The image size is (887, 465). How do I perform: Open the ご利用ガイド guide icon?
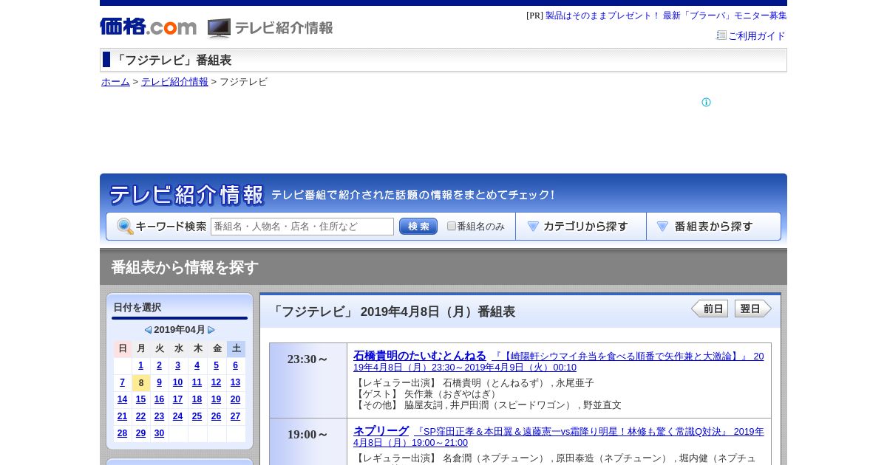coord(721,35)
